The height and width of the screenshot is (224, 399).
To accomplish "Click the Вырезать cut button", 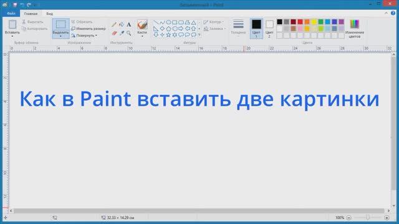I will (32, 22).
